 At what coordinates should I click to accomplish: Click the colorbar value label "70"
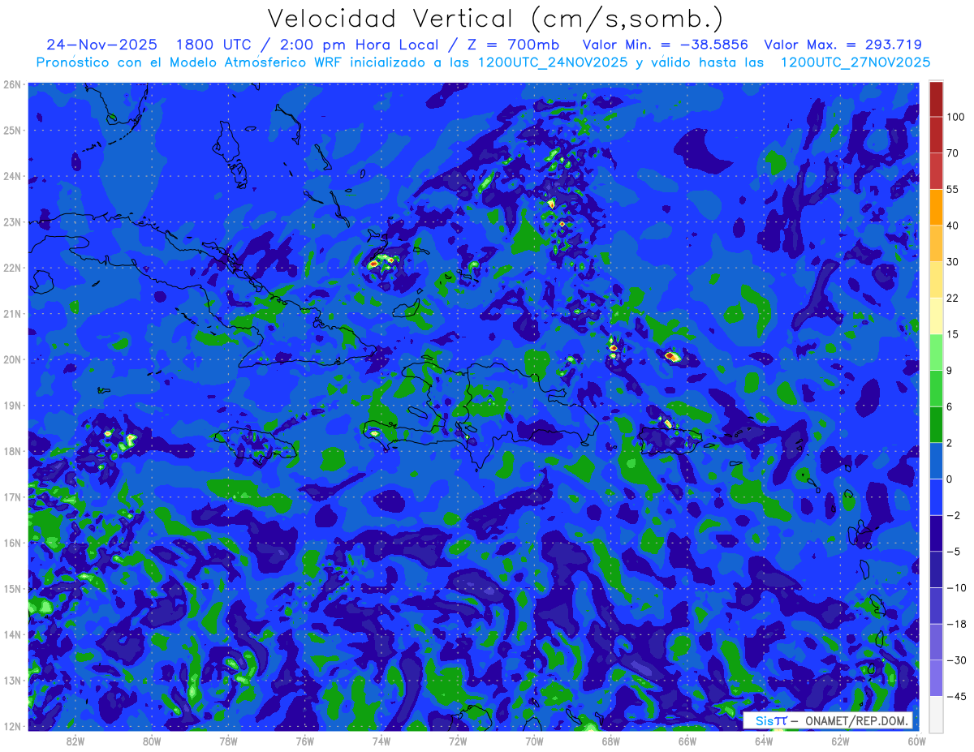click(x=953, y=153)
